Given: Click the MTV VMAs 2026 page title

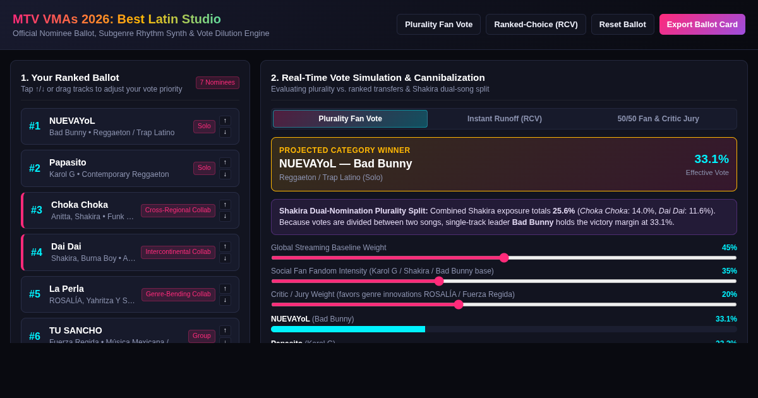Looking at the screenshot, I should point(117,19).
